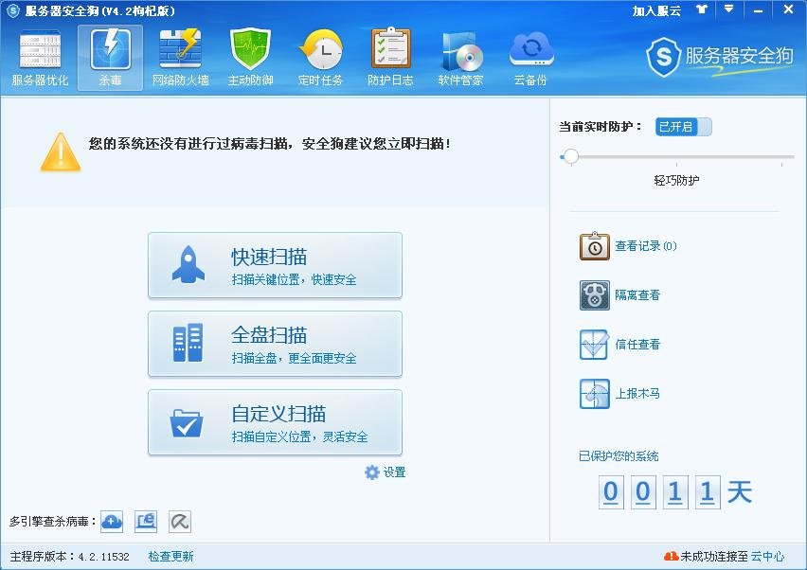Open scan 设置 settings gear
The width and height of the screenshot is (807, 570).
386,472
